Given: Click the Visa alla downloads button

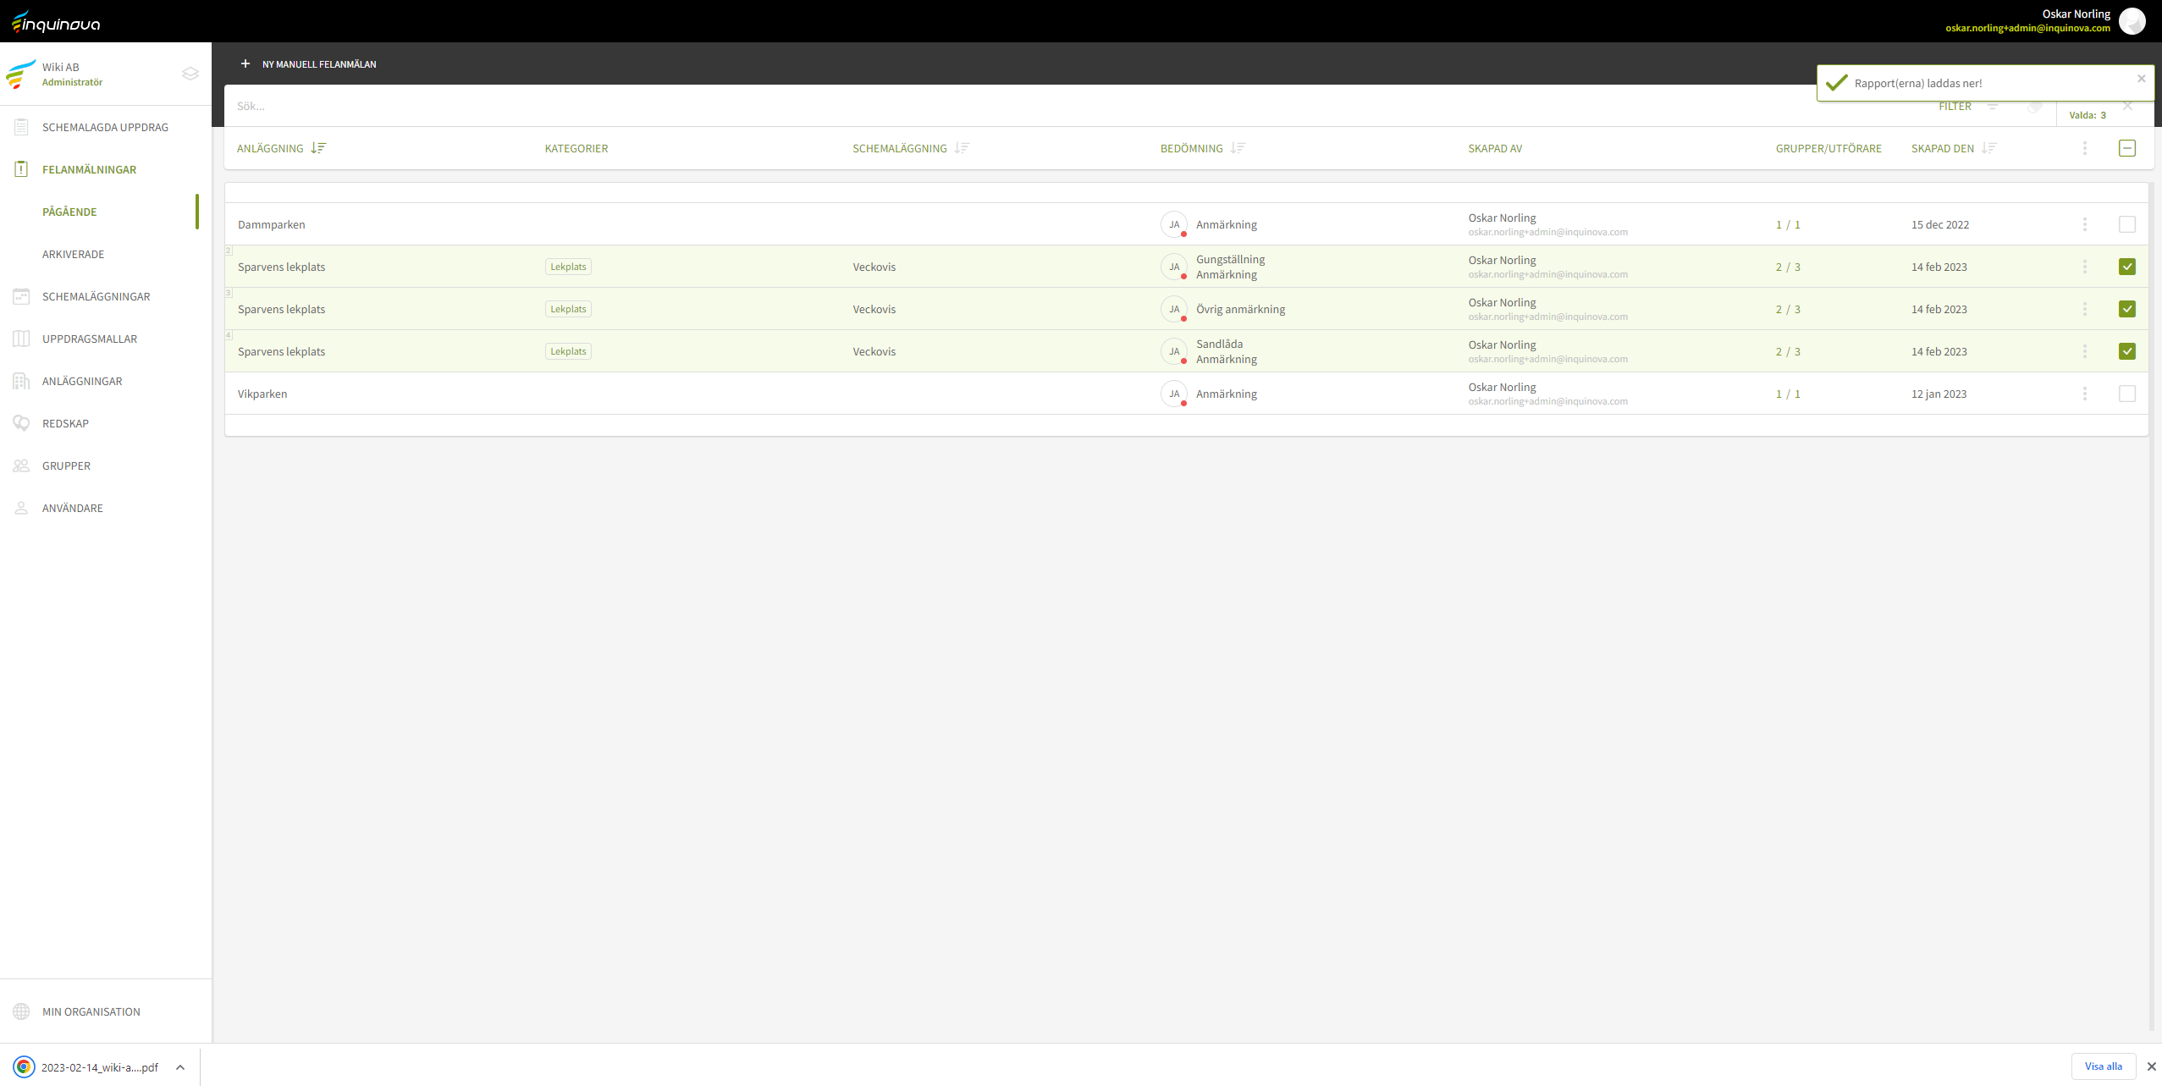Looking at the screenshot, I should (2103, 1066).
